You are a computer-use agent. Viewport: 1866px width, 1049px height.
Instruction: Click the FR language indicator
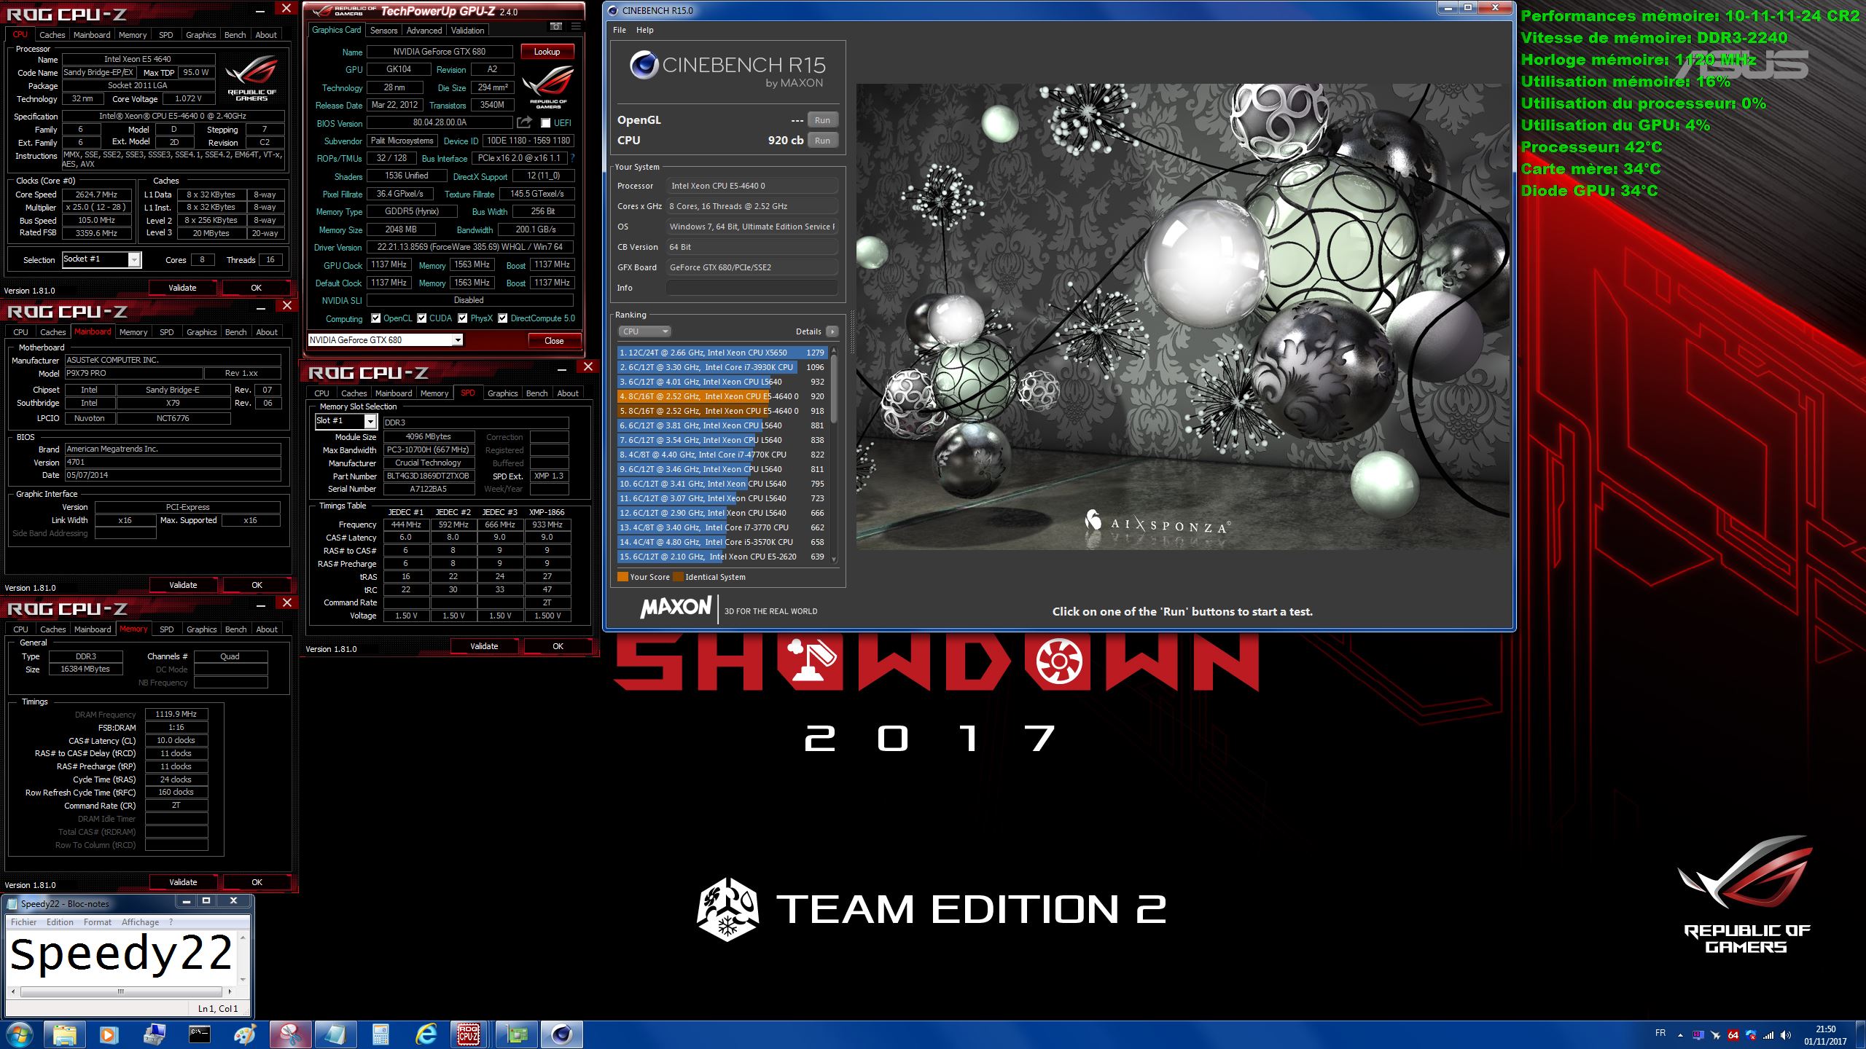tap(1660, 1033)
